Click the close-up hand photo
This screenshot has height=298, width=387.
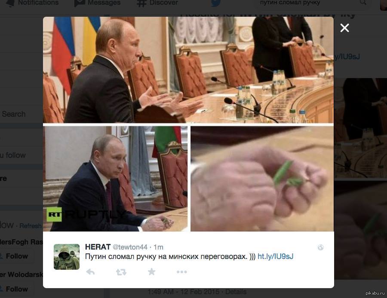262,179
